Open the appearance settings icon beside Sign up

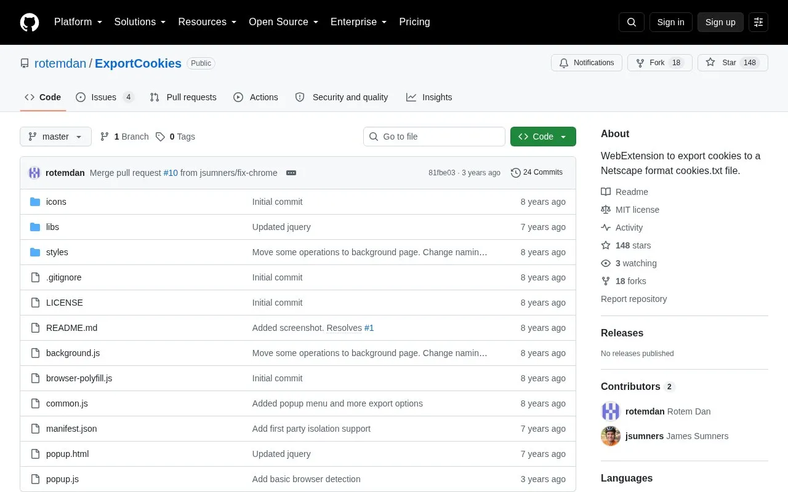click(758, 22)
